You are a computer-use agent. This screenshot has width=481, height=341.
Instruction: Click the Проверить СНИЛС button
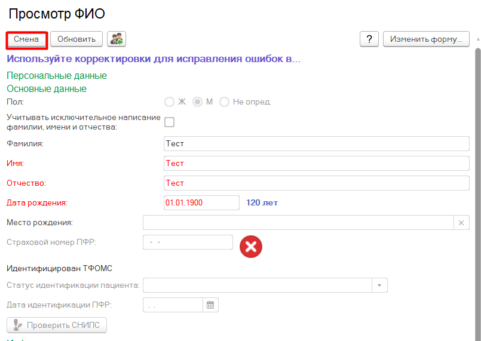pyautogui.click(x=57, y=325)
